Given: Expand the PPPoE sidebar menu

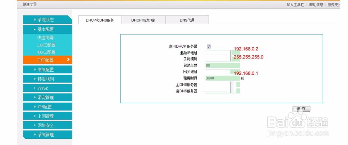Looking at the screenshot, I should [47, 88].
